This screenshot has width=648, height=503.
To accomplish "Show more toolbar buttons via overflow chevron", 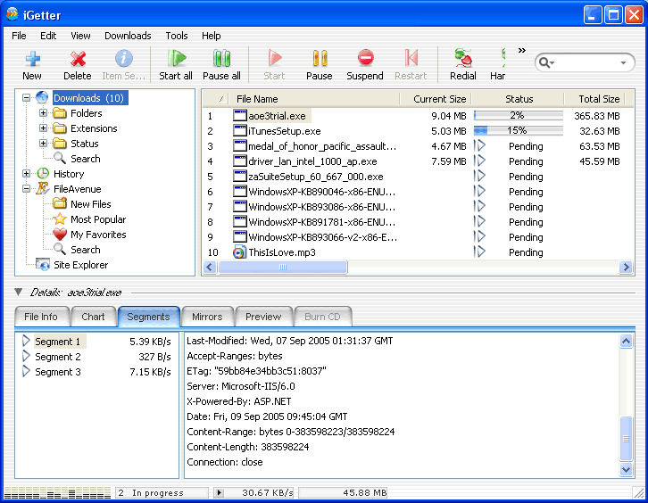I will [522, 50].
